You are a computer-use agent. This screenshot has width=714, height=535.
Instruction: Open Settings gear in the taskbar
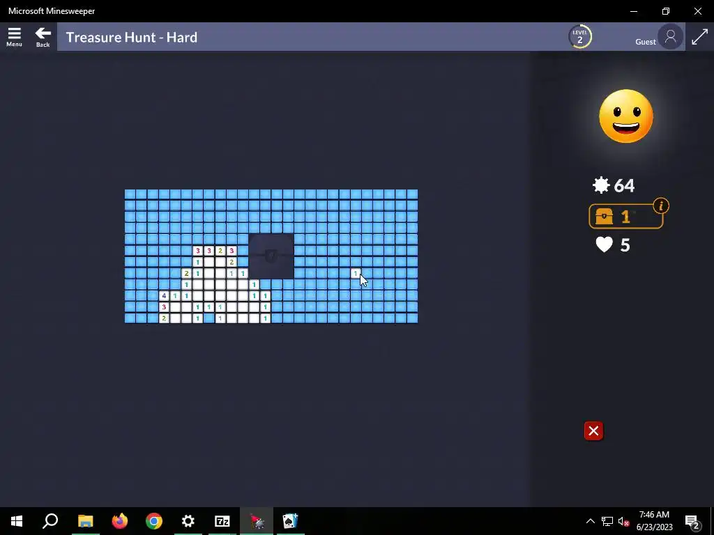tap(188, 521)
